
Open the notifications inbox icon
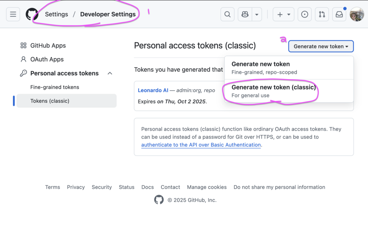point(339,14)
